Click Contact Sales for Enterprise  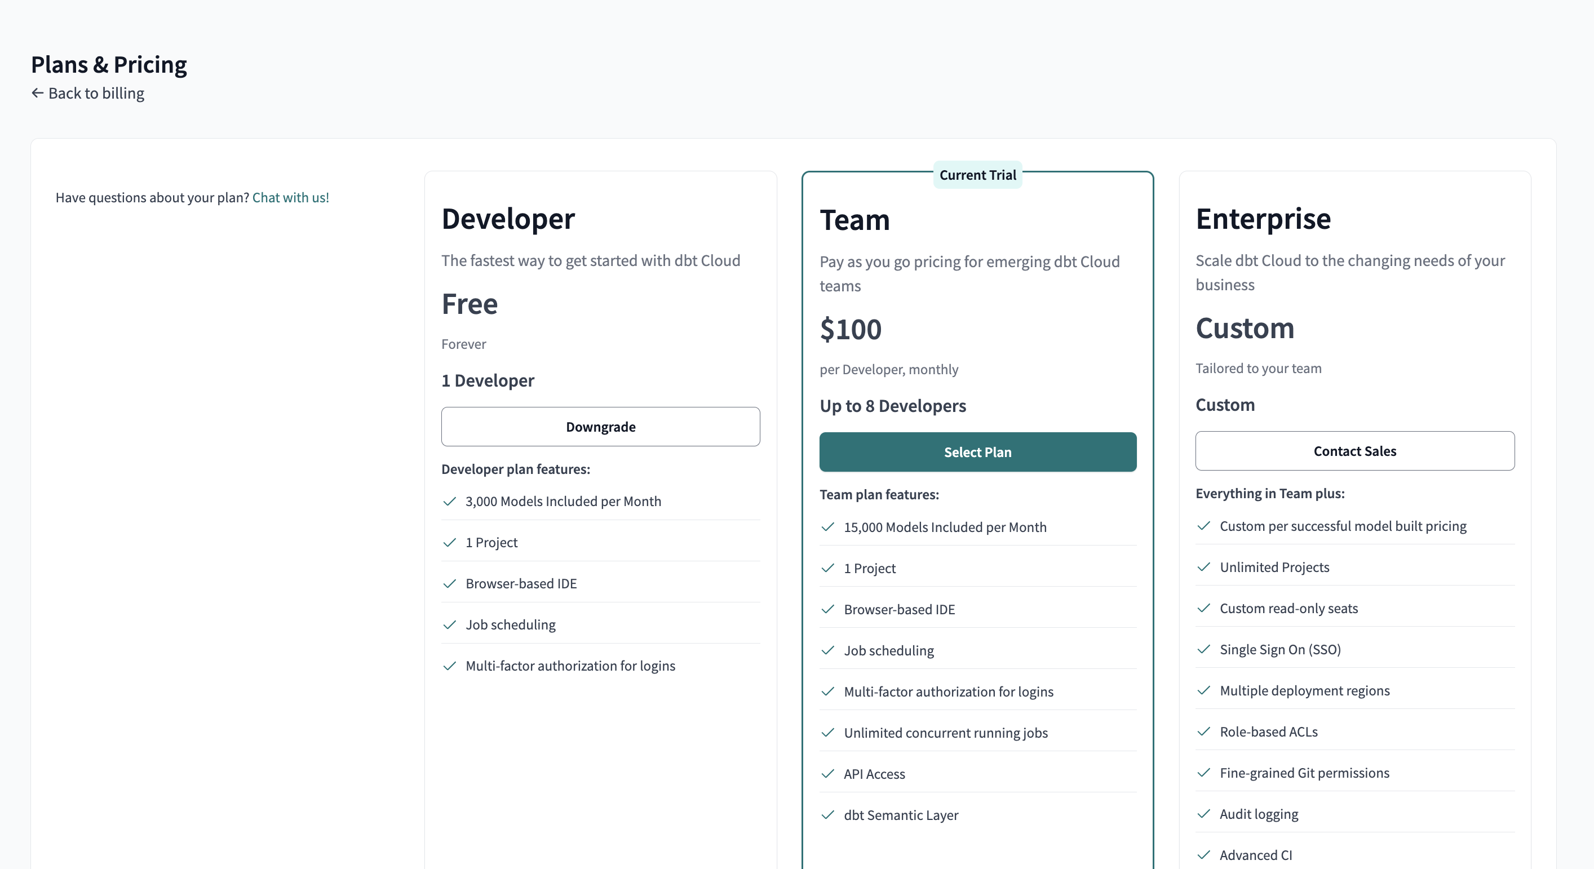tap(1354, 451)
